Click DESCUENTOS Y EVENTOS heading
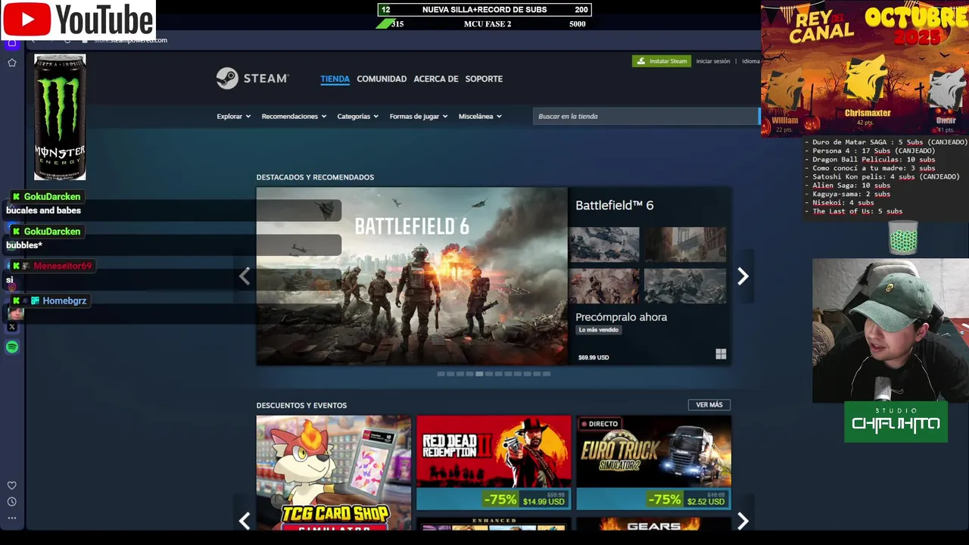The width and height of the screenshot is (969, 545). click(301, 406)
